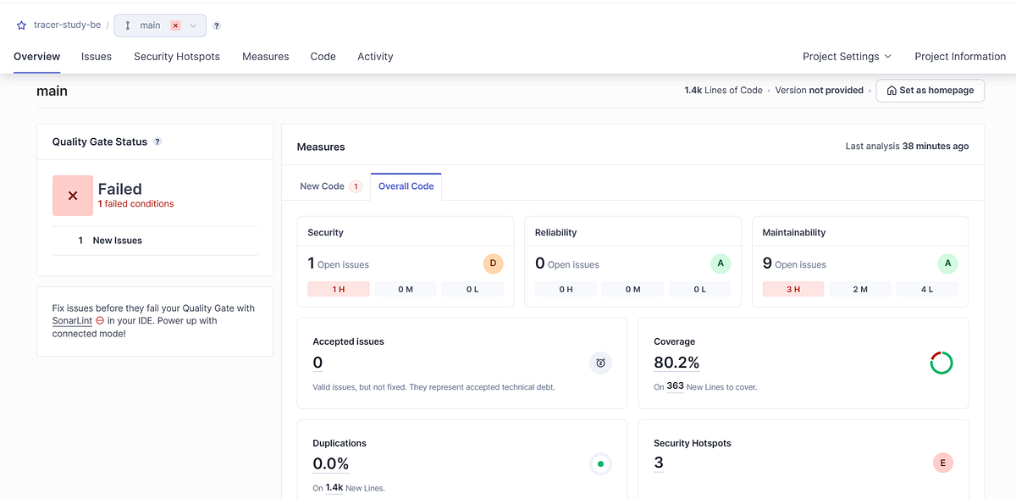Click the Accepted issues alarm icon

coord(600,363)
